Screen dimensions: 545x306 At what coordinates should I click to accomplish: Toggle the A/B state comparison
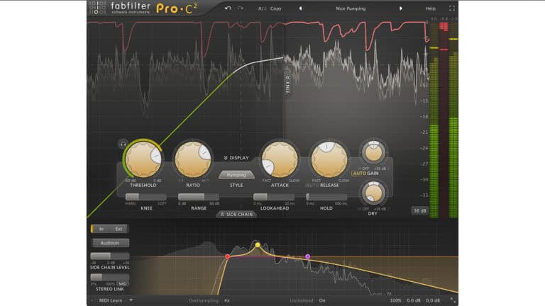262,8
